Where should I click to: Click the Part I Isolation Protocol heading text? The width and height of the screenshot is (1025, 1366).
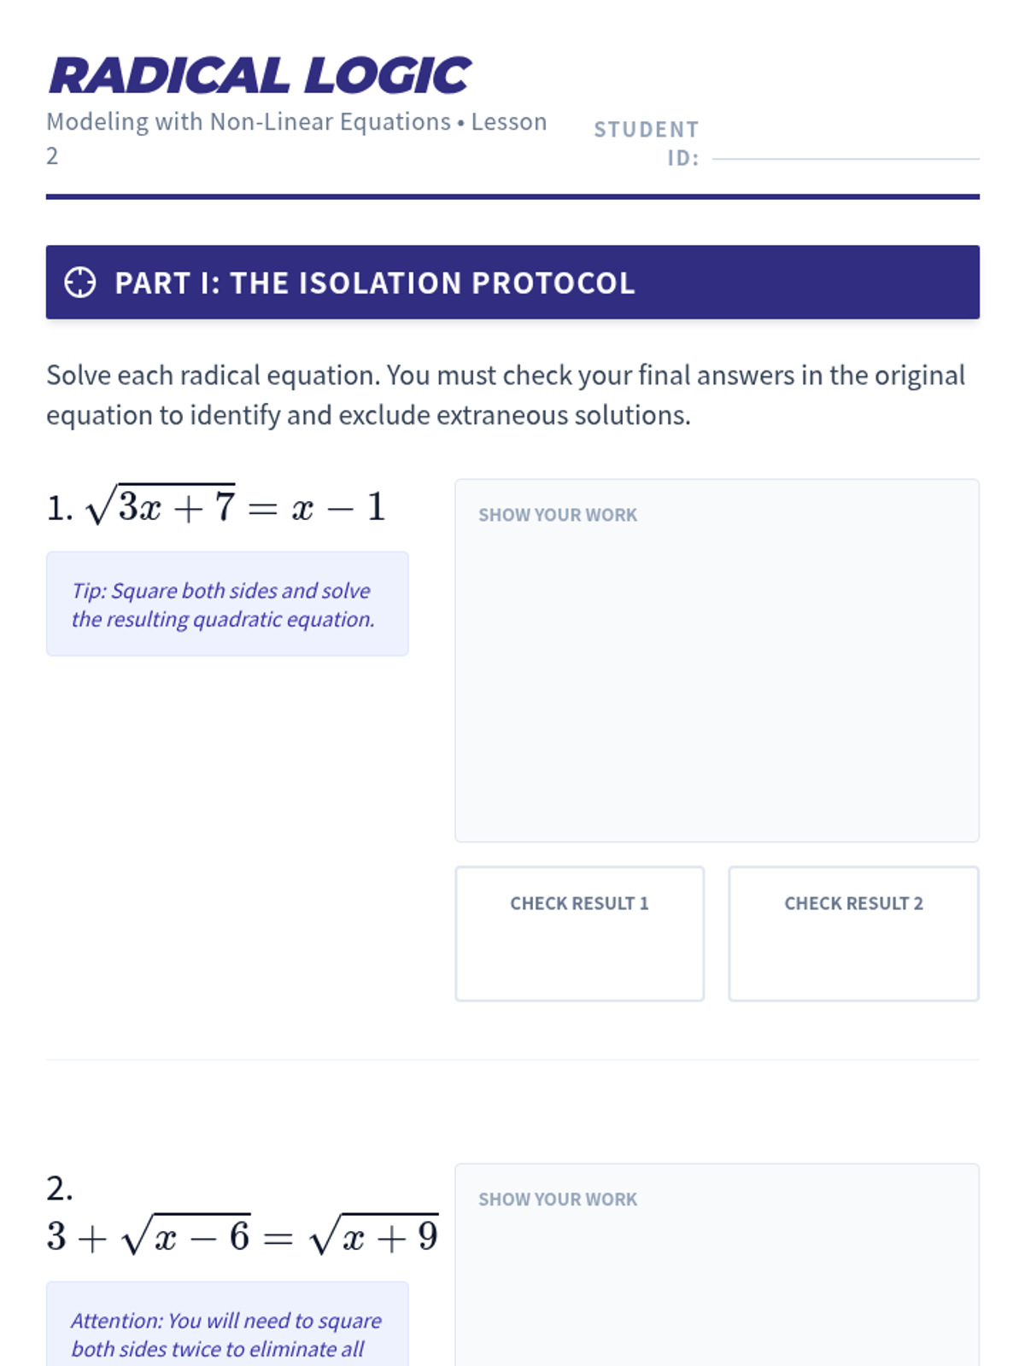pos(374,283)
